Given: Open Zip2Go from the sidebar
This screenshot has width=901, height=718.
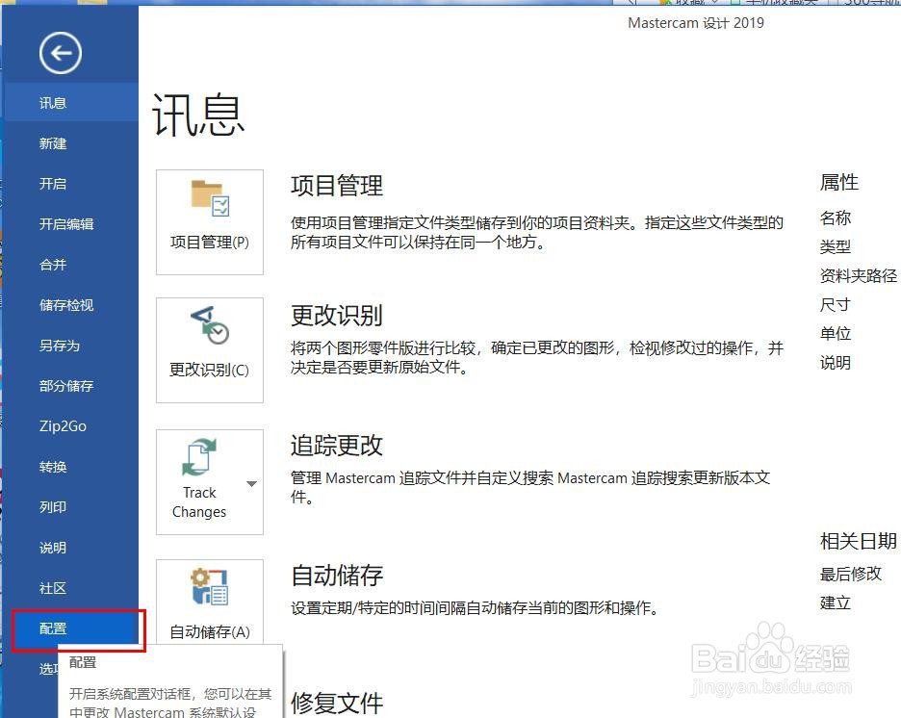Looking at the screenshot, I should [x=70, y=426].
